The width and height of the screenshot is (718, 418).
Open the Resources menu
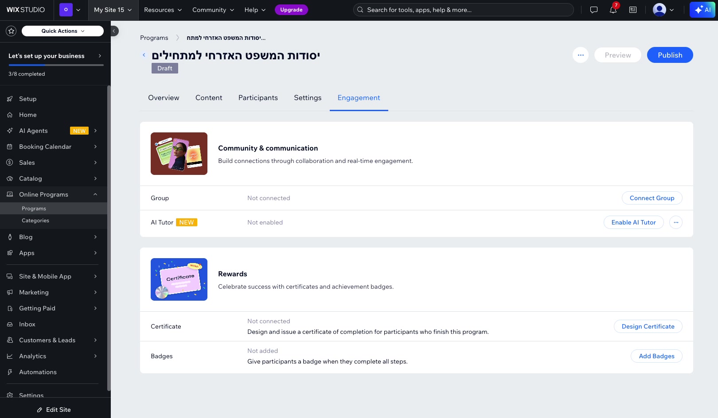pos(163,10)
